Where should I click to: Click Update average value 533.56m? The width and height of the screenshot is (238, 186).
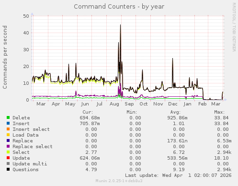pyautogui.click(x=177, y=158)
